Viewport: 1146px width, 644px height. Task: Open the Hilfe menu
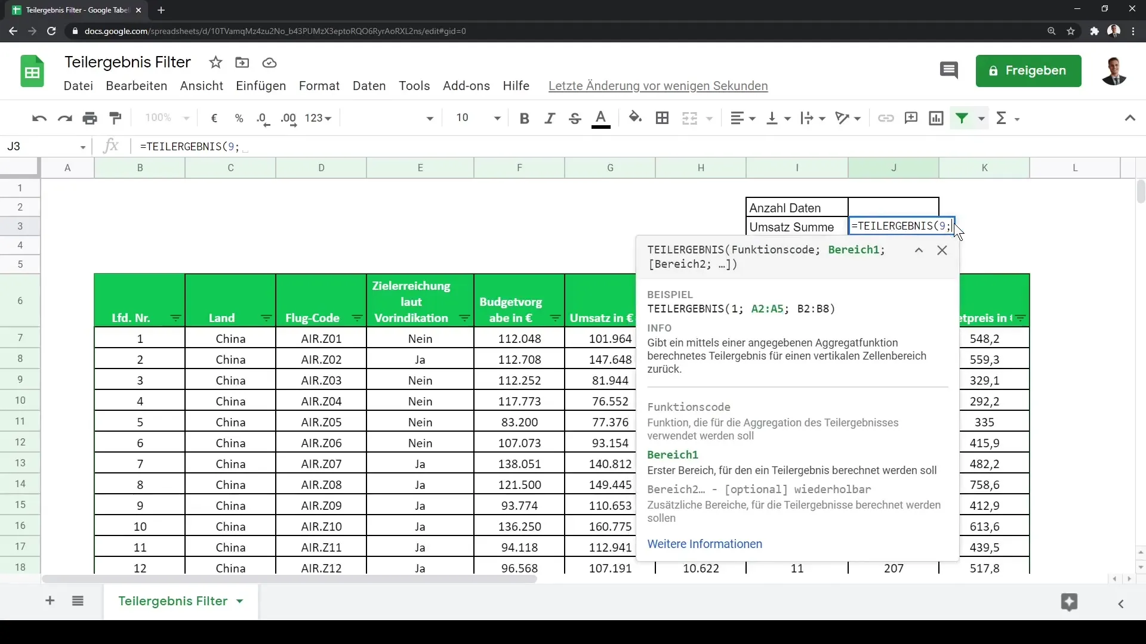[x=516, y=86]
